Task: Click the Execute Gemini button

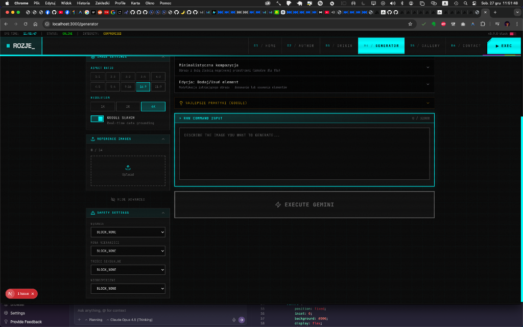Action: point(304,204)
